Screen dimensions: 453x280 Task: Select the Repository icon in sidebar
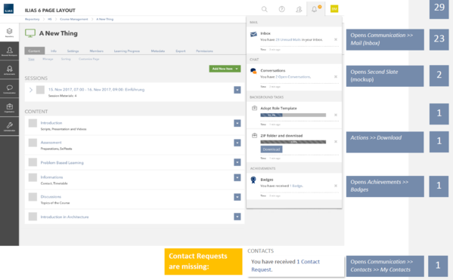[9, 32]
